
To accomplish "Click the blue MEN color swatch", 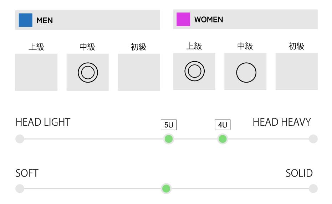I will [x=25, y=20].
